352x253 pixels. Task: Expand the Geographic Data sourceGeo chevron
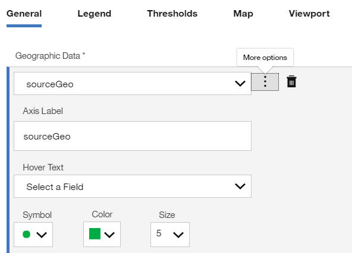pyautogui.click(x=240, y=84)
